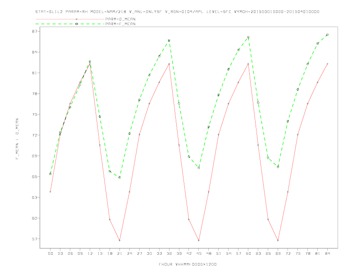Click the x-axis tick label 78
Viewport: 357px width, 276px height.
tap(307, 253)
